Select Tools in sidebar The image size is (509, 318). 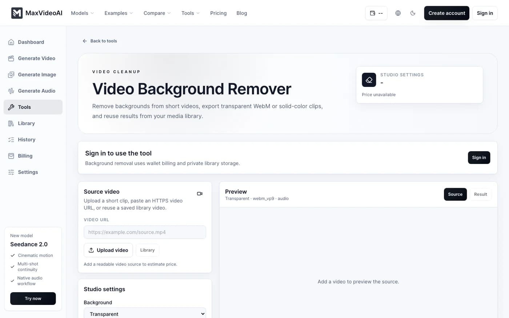click(x=33, y=107)
